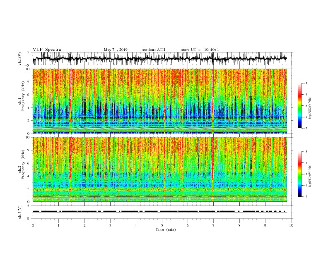
Task: Select the 'start UT = 10:40: 1' text
Action: [x=200, y=50]
